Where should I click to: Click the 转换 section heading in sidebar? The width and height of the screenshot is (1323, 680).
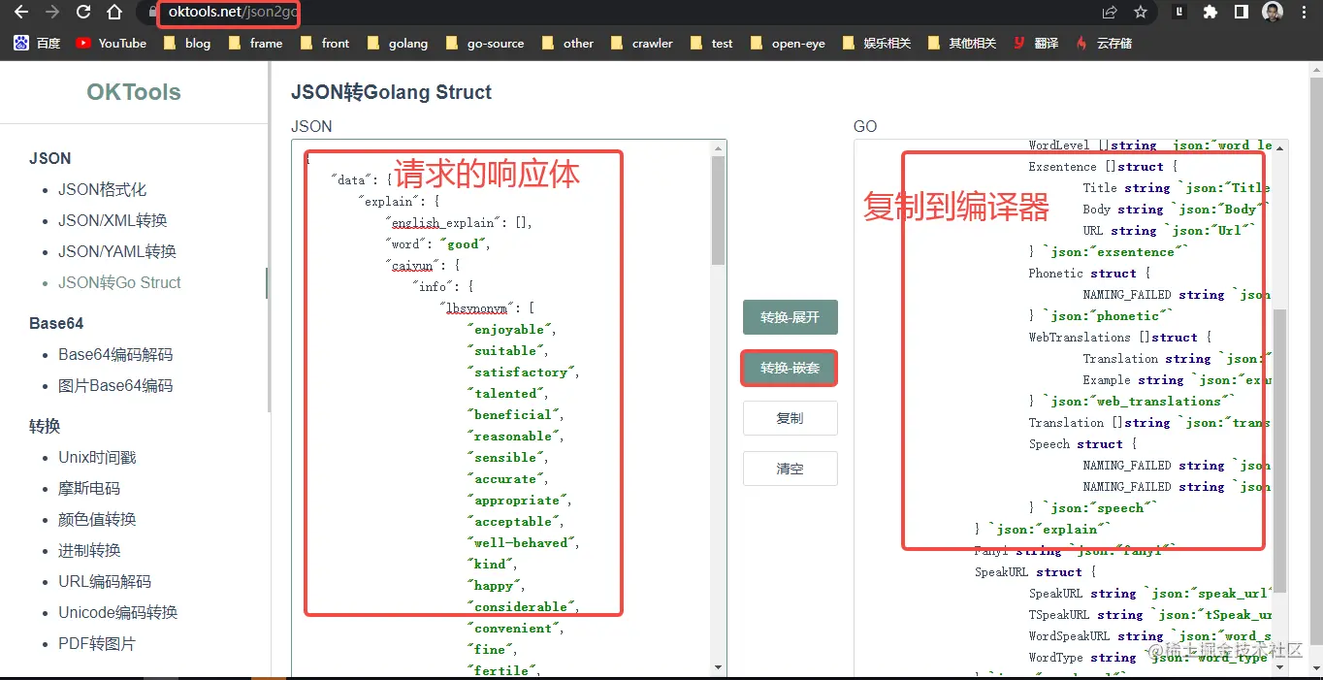(45, 426)
